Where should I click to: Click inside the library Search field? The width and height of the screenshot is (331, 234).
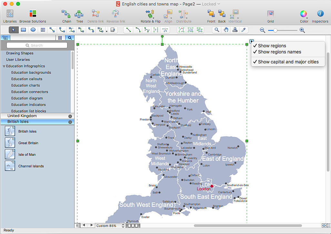tap(36, 45)
